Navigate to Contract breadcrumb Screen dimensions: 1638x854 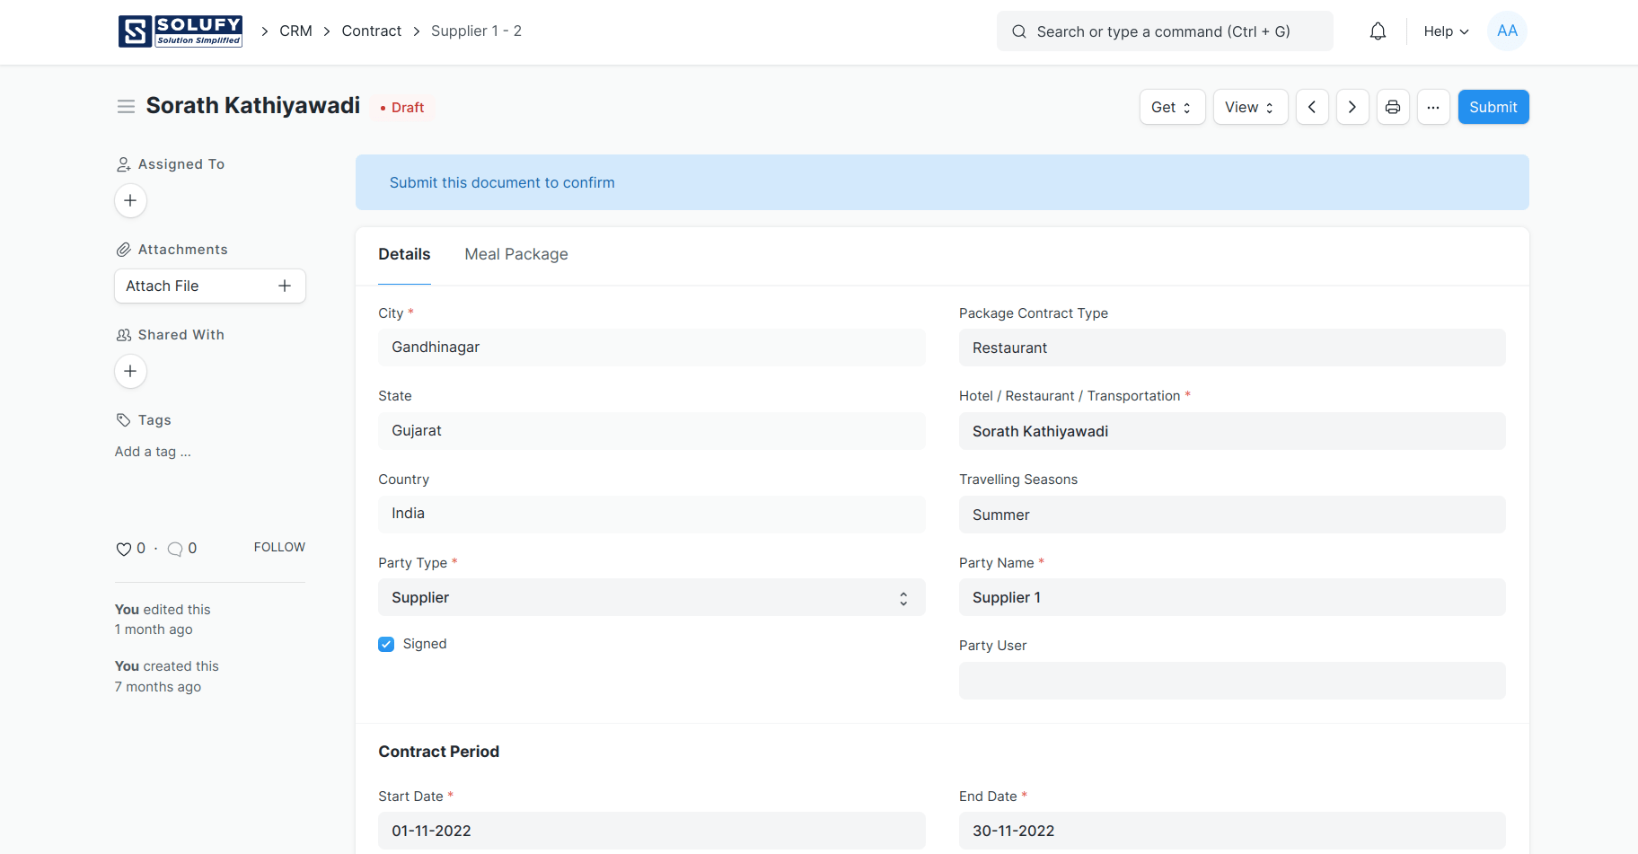[371, 31]
